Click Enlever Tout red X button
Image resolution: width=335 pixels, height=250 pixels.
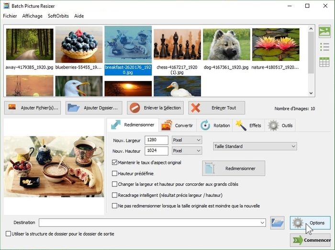[x=217, y=108]
